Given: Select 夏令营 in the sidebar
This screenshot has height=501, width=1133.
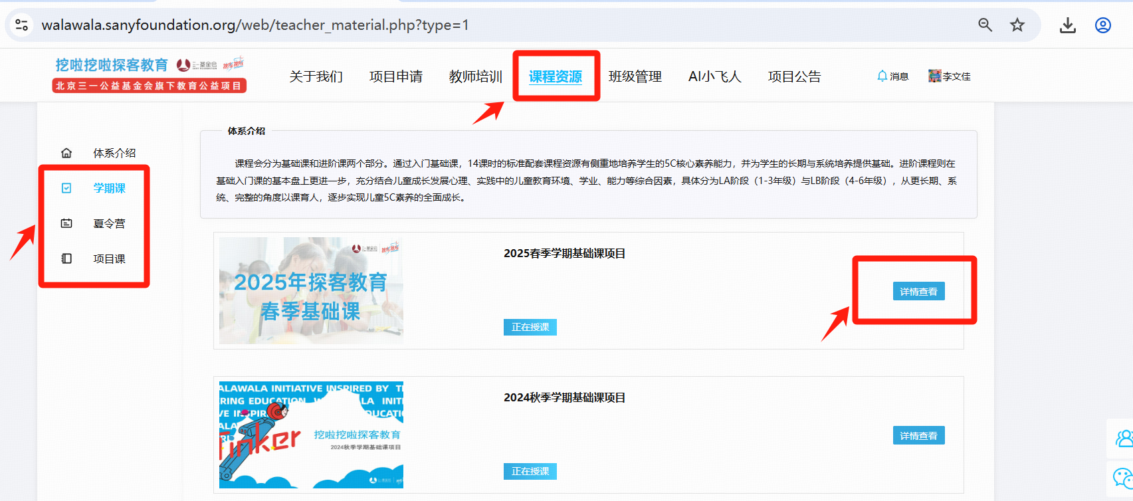Looking at the screenshot, I should (x=109, y=223).
